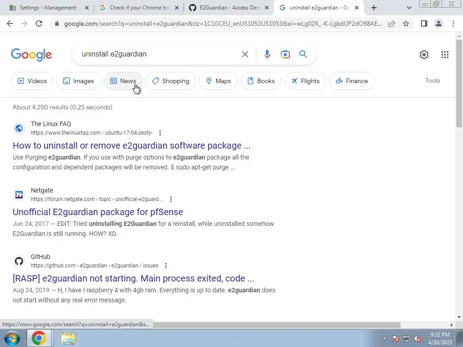463x347 pixels.
Task: Open the Windows Start menu
Action: coord(12,338)
